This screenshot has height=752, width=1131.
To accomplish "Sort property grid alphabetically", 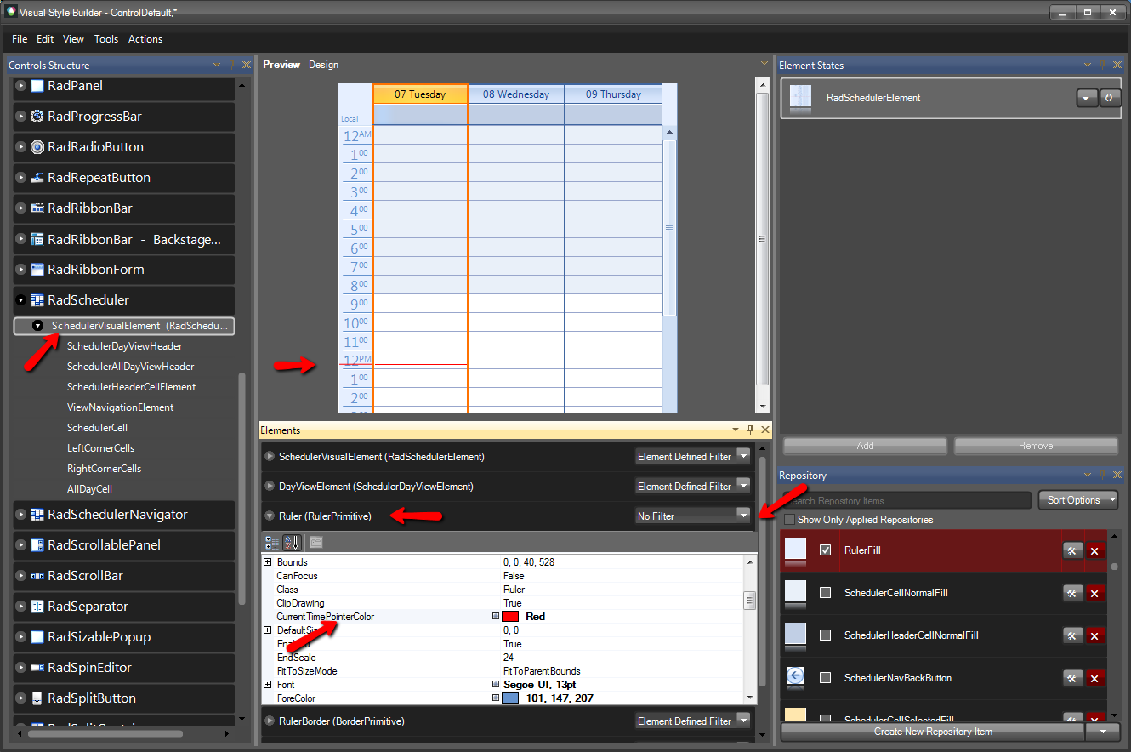I will (292, 542).
